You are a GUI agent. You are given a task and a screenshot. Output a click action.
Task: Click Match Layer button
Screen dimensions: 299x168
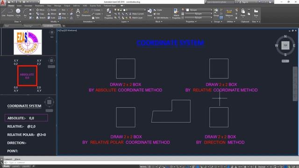point(136,18)
